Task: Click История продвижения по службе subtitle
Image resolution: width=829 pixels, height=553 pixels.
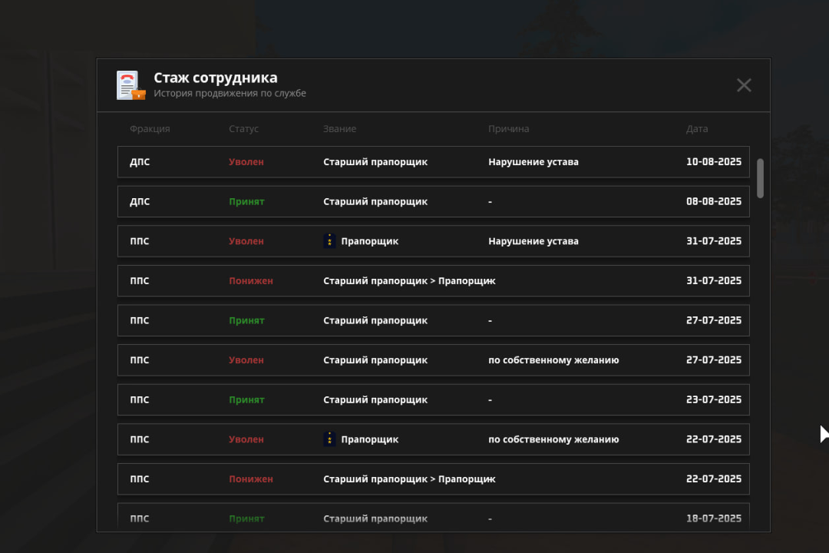Action: [x=230, y=93]
